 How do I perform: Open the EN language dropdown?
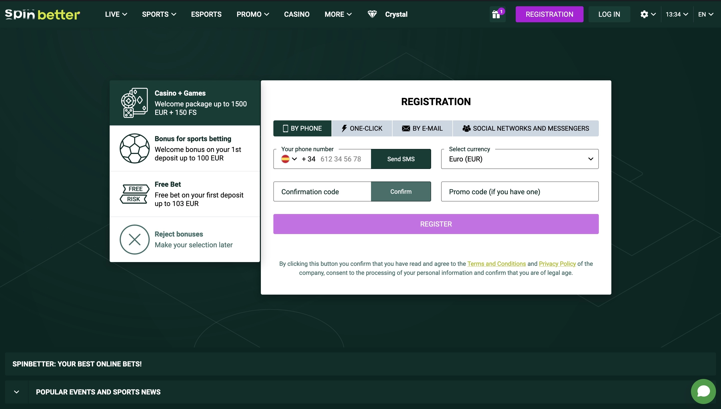pyautogui.click(x=705, y=14)
